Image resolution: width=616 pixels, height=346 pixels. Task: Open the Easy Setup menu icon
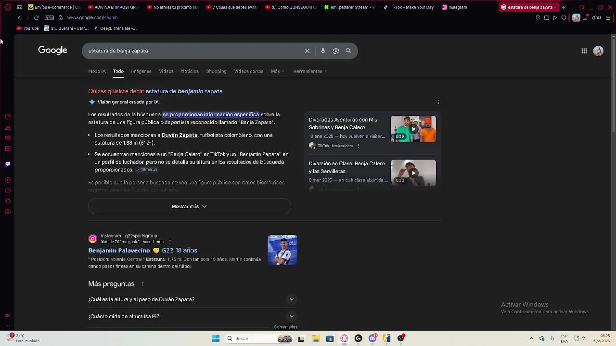pyautogui.click(x=608, y=18)
